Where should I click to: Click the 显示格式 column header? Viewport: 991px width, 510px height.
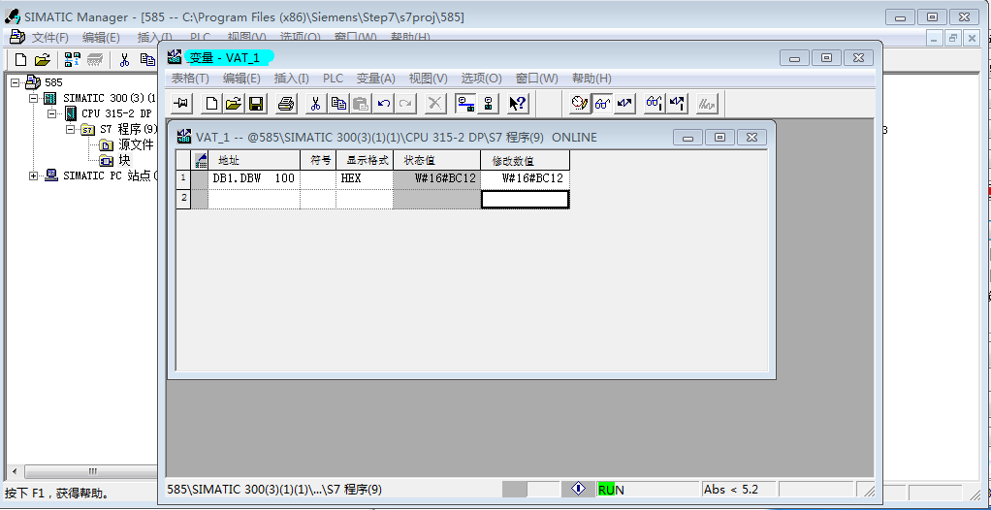pos(364,160)
